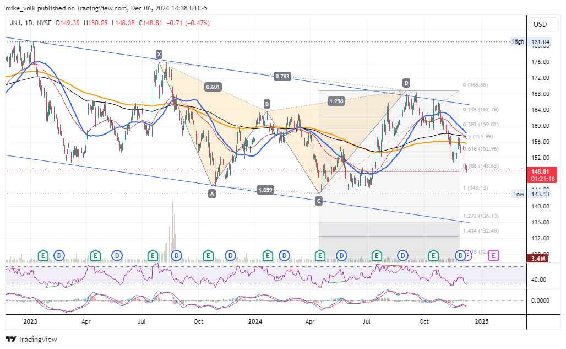Click the RSI 40.00 scale label
The width and height of the screenshot is (566, 349).
tap(538, 280)
